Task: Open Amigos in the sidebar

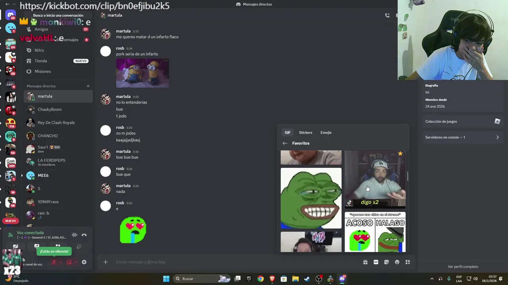Action: click(58, 29)
